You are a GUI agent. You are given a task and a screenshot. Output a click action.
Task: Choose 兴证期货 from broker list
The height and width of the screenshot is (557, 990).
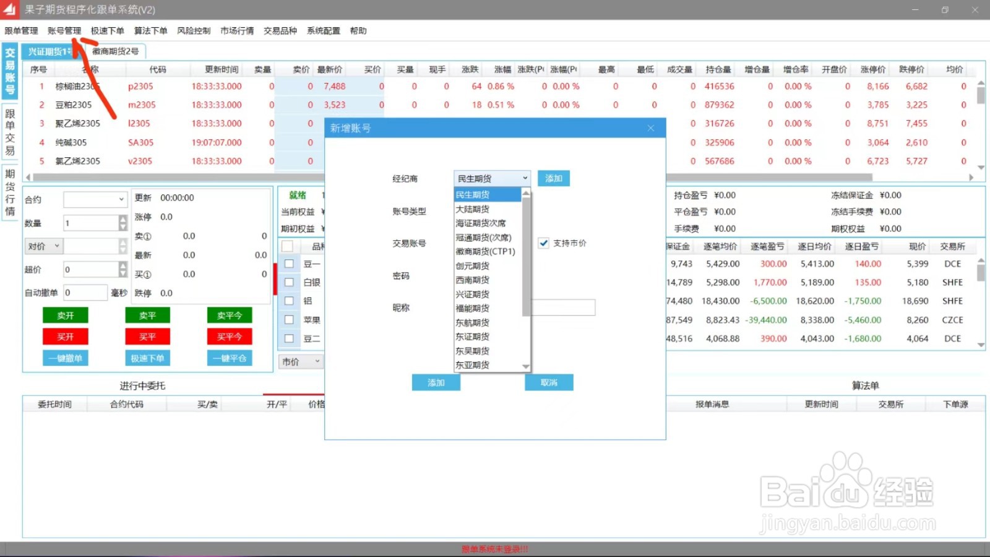point(488,295)
